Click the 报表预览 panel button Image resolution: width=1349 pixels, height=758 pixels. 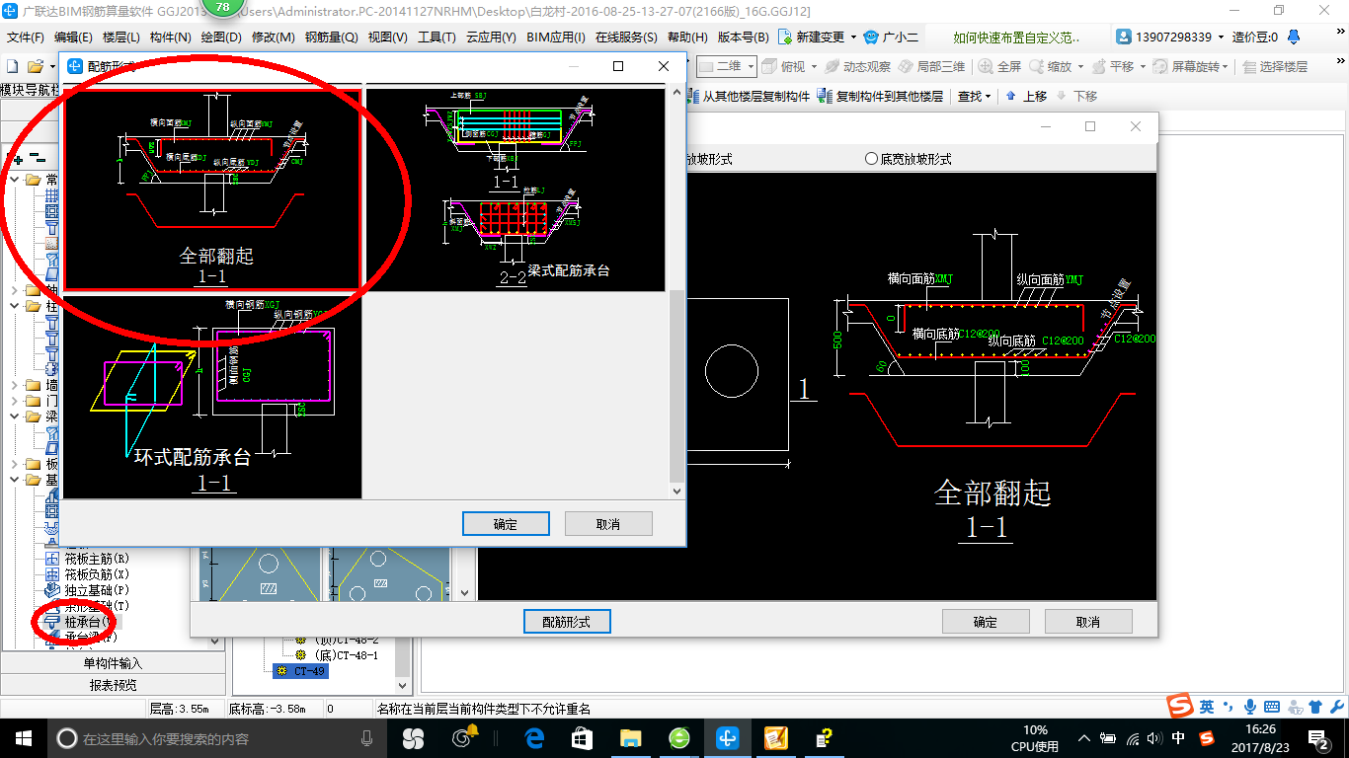tap(113, 684)
